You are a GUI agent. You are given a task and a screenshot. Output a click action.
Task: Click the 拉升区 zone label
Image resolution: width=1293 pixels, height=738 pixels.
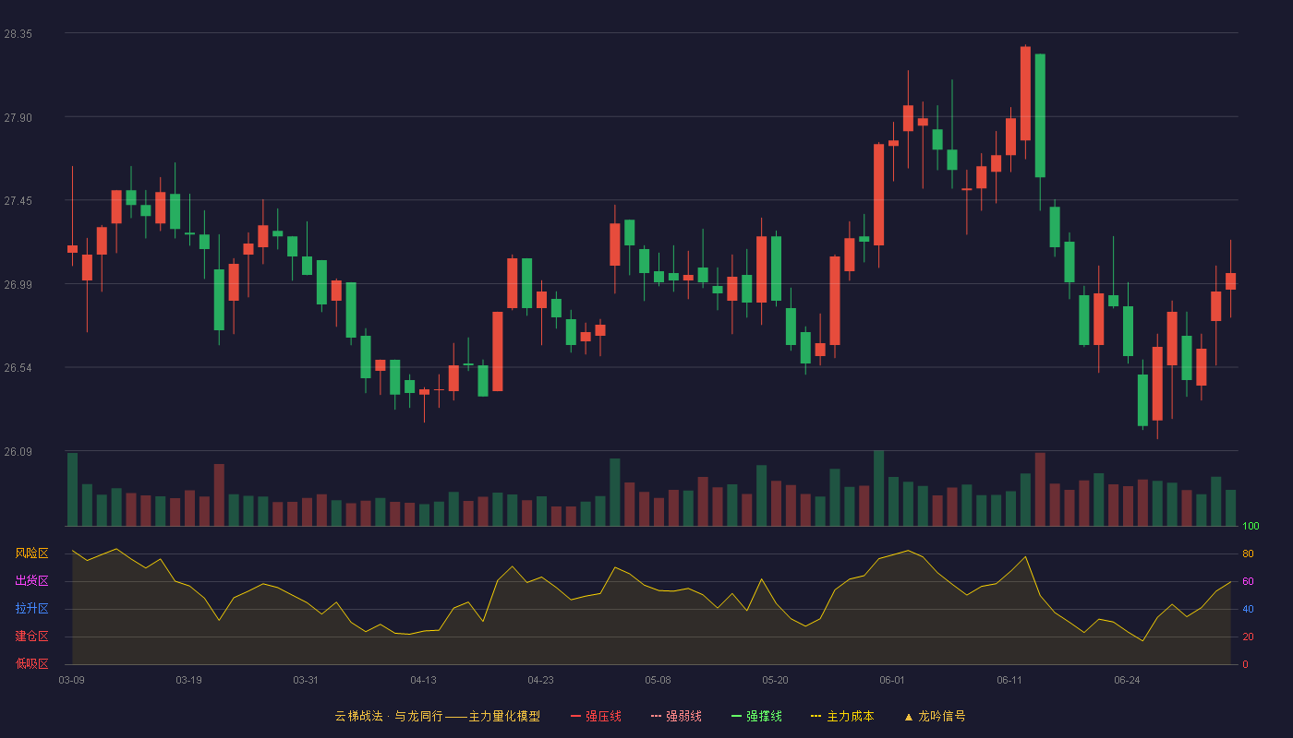(32, 609)
